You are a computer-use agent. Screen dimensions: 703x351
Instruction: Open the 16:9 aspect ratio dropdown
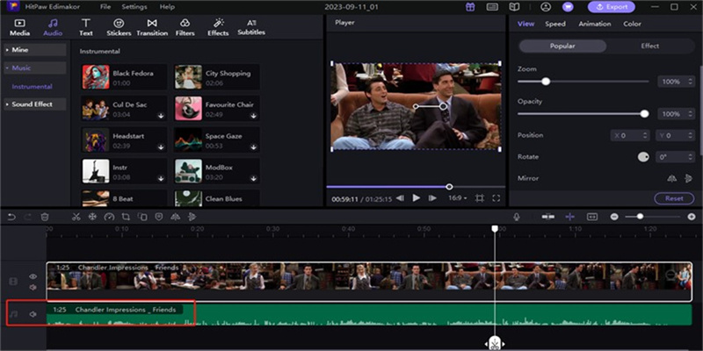click(x=458, y=198)
